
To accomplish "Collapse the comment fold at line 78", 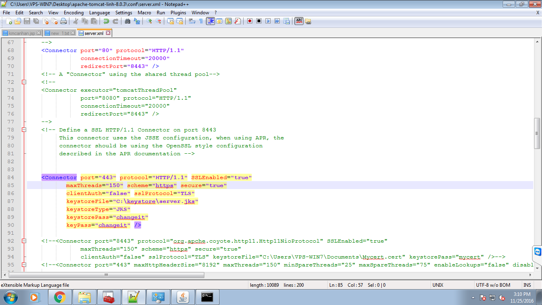I will pyautogui.click(x=24, y=130).
